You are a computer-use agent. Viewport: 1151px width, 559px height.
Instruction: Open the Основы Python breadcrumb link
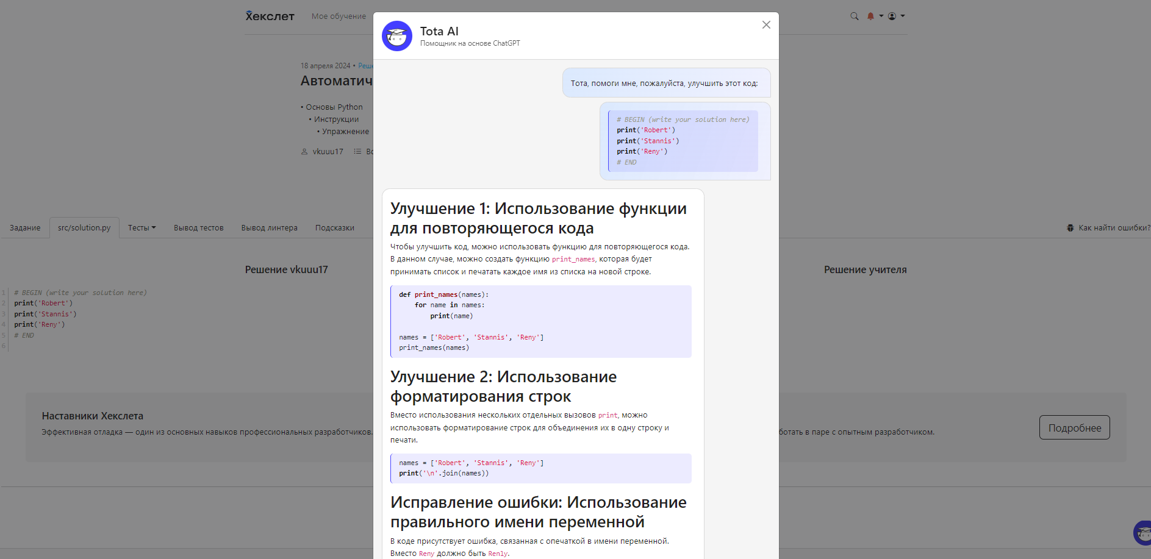coord(334,107)
